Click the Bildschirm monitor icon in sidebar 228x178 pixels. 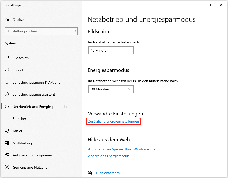tap(7, 58)
